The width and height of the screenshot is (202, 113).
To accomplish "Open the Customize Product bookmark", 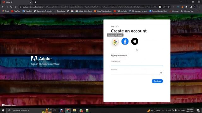I will (x=43, y=11).
